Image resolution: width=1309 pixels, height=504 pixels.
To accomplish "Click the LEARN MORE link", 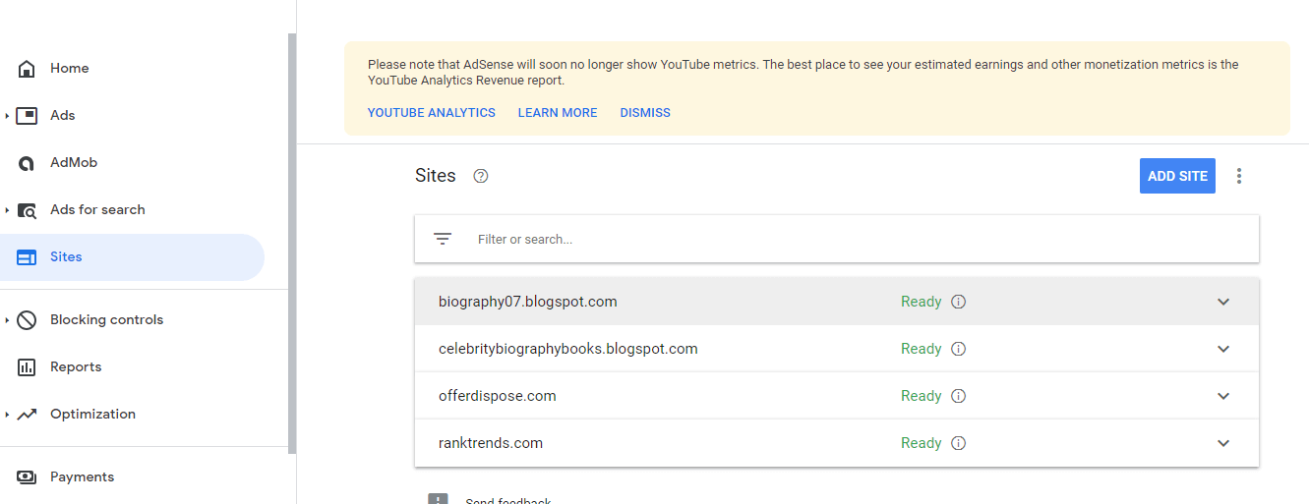I will [x=558, y=113].
